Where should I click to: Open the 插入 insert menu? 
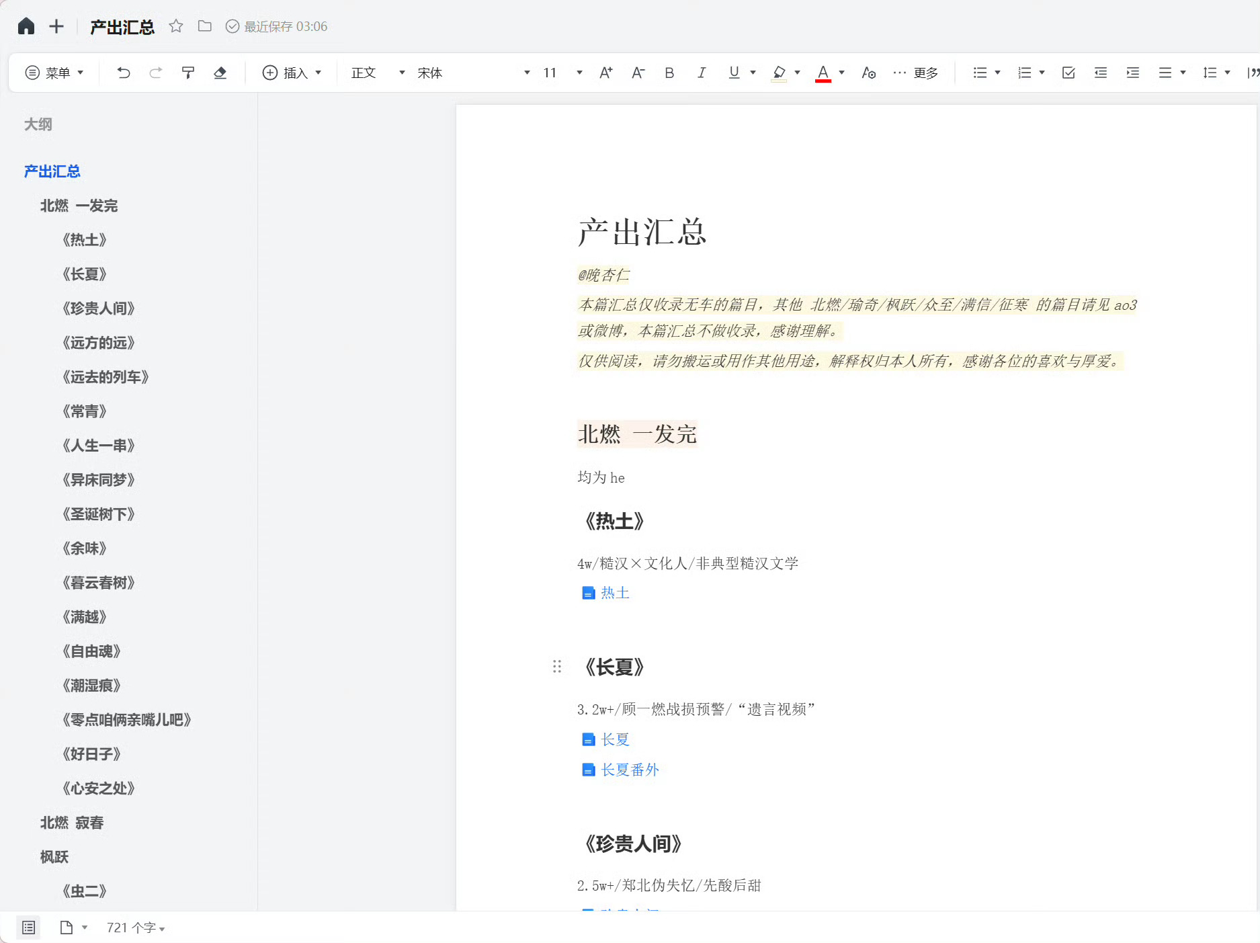click(292, 73)
